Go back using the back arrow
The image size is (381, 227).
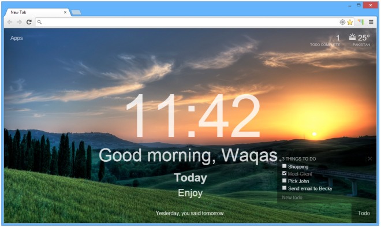tap(10, 22)
